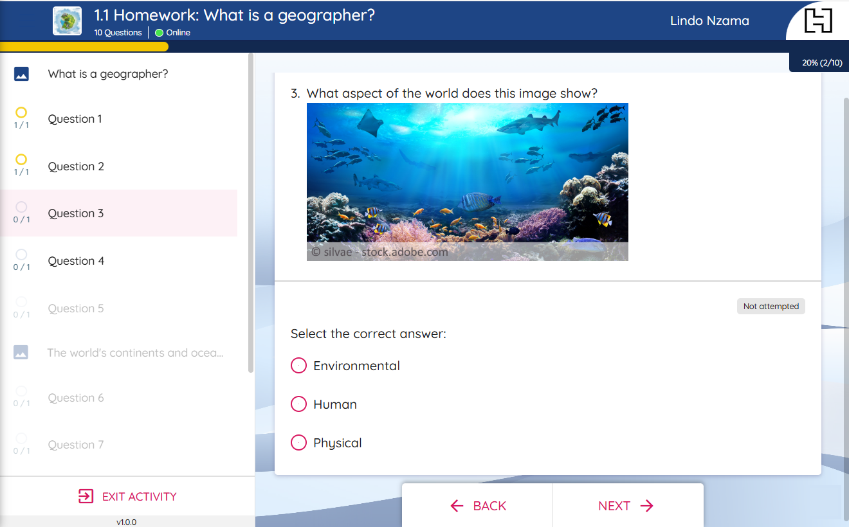Open Question 6 from the question list

(76, 398)
